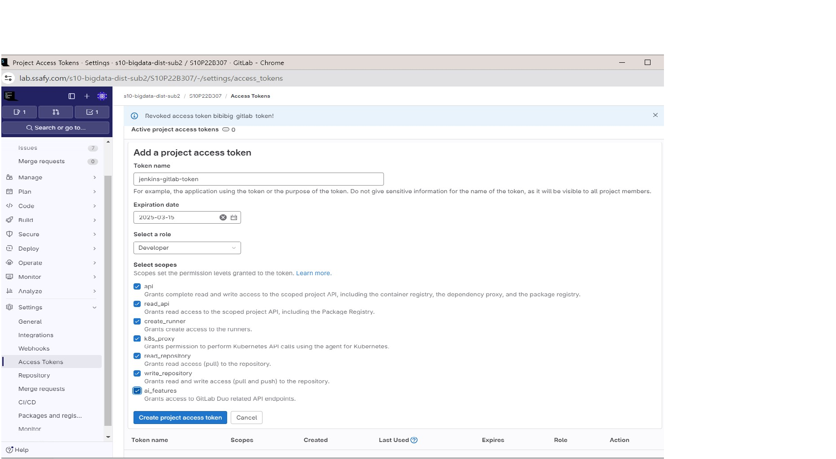Expand the Deploy section chevron
The width and height of the screenshot is (836, 459).
[x=95, y=249]
